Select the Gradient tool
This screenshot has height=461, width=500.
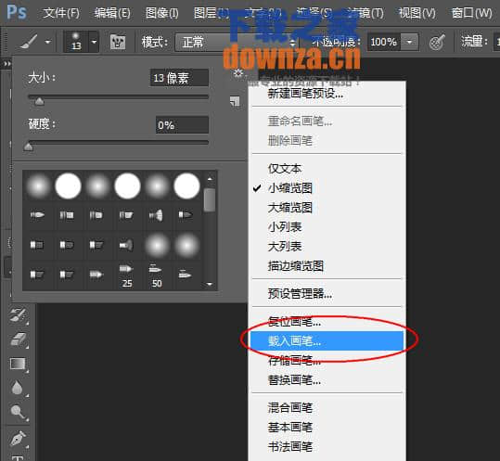click(19, 364)
